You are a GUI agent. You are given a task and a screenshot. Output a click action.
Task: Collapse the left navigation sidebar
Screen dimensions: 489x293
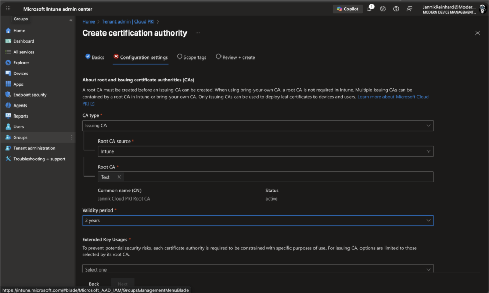pyautogui.click(x=71, y=20)
